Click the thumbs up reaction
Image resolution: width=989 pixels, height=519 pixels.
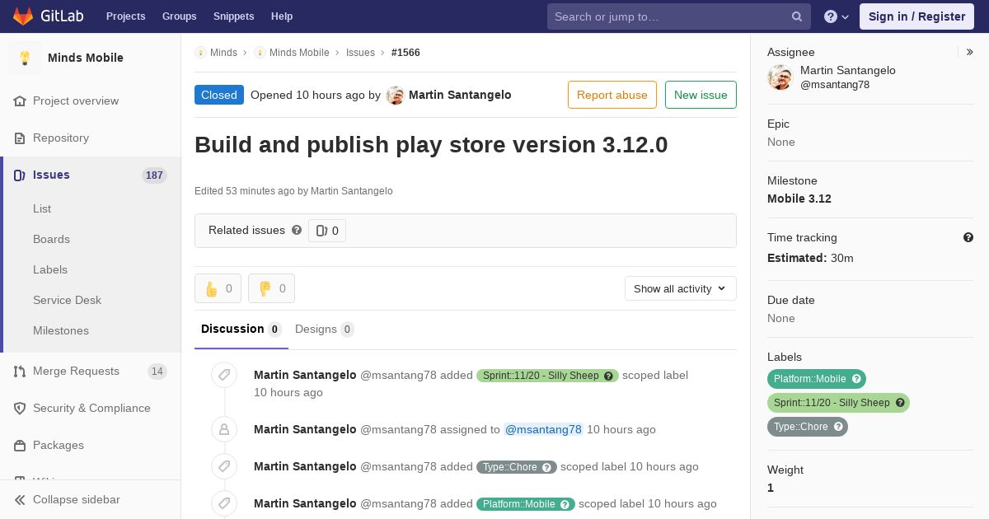(x=218, y=288)
